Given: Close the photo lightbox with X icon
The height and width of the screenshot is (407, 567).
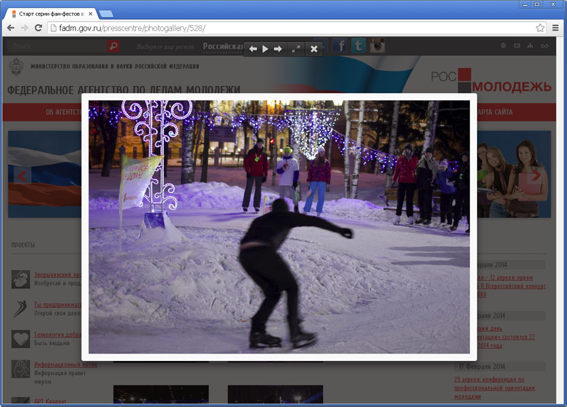Looking at the screenshot, I should (x=314, y=49).
